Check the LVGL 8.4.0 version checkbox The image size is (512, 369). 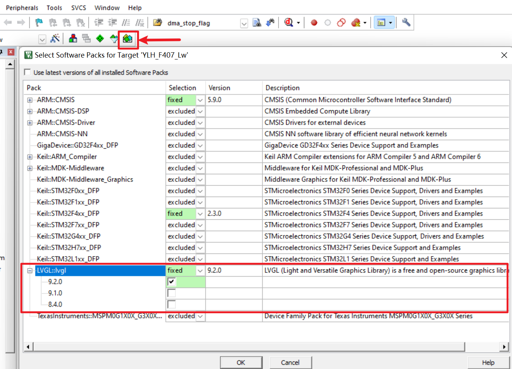171,304
